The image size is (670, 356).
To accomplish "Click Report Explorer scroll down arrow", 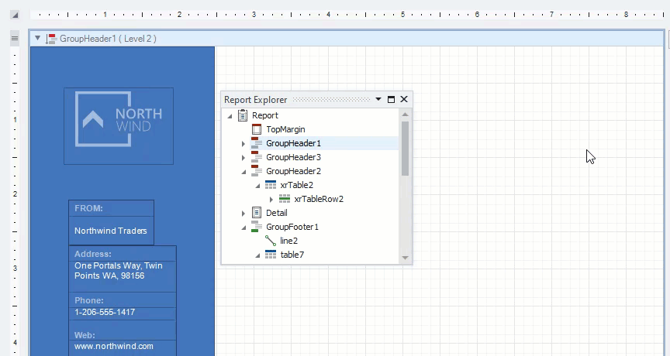I will tap(405, 258).
